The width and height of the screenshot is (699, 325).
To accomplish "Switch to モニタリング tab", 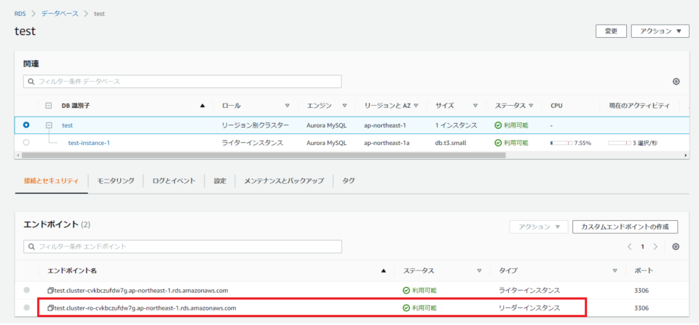I will tap(116, 181).
